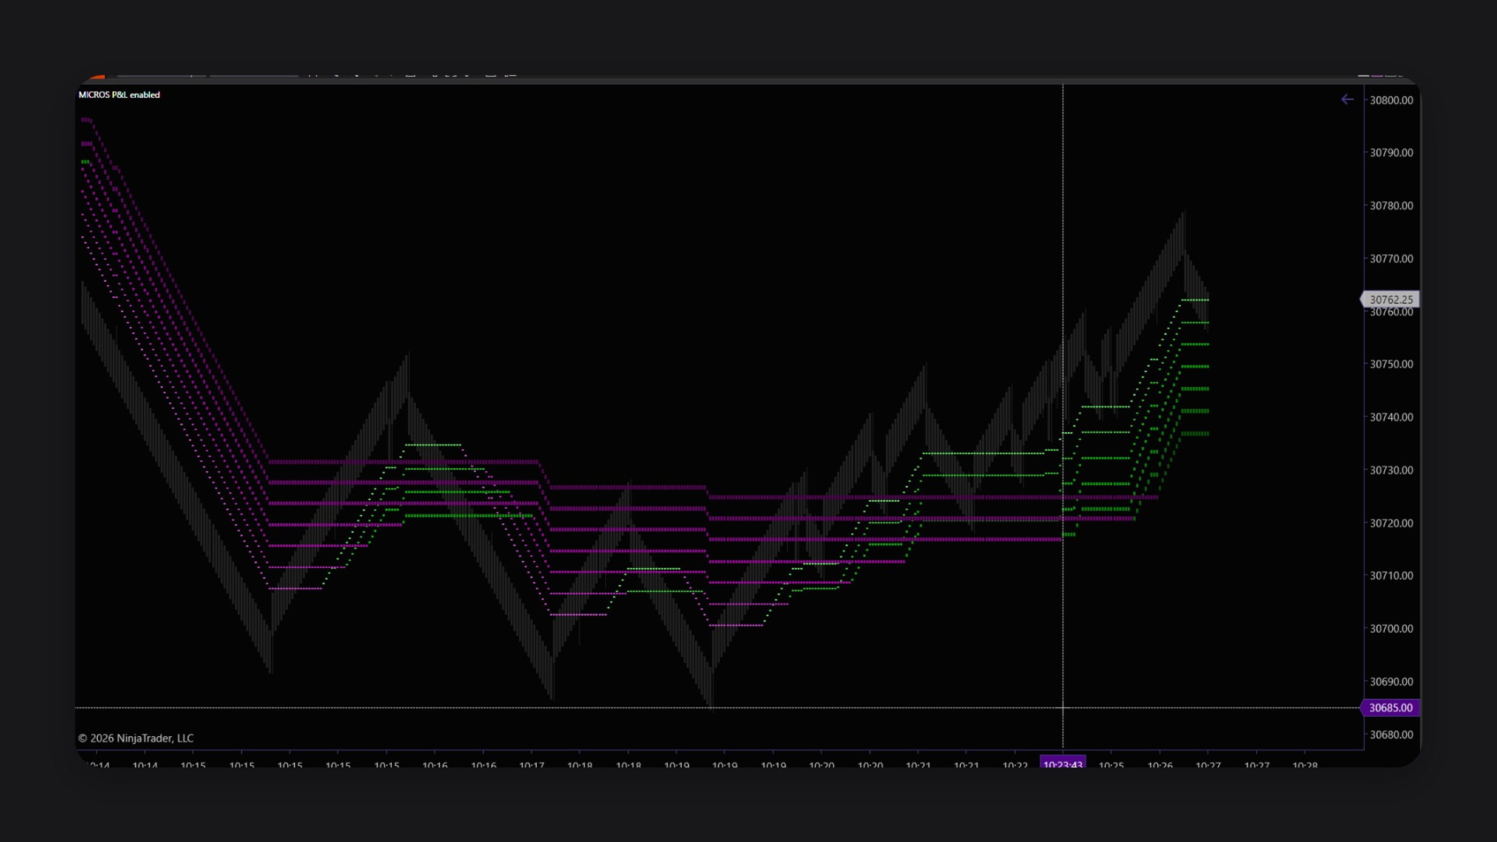
Task: Click the '© 2026 NinjaTrader, LLC' text
Action: point(136,738)
